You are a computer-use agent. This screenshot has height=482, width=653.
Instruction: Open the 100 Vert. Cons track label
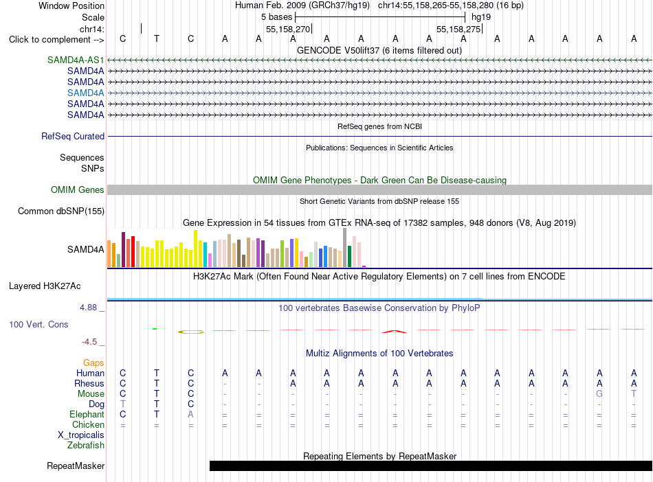(38, 324)
